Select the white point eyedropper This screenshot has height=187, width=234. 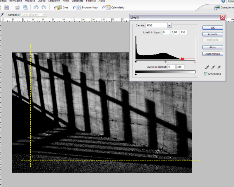coord(219,68)
